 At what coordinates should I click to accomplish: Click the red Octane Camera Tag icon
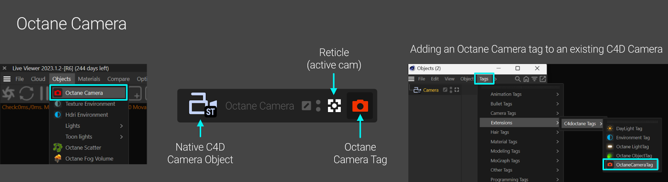pos(360,106)
